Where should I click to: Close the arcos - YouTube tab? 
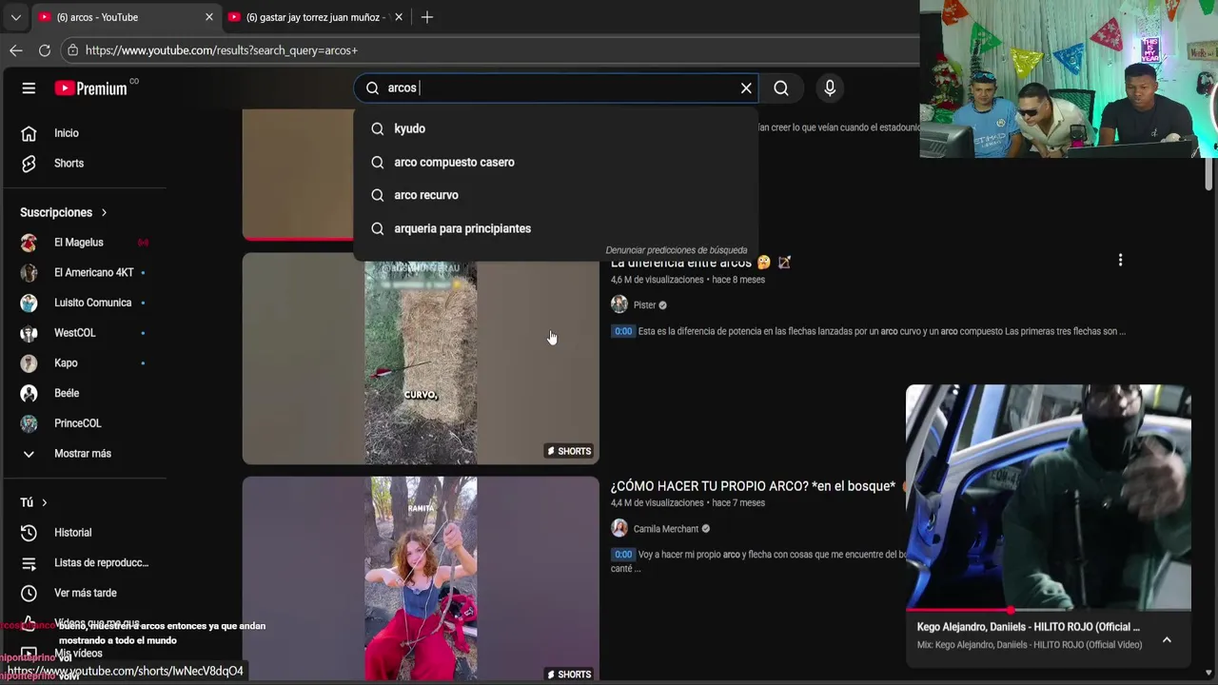click(209, 17)
